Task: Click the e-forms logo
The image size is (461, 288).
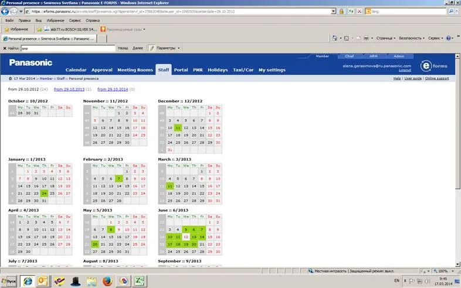Action: coord(433,66)
